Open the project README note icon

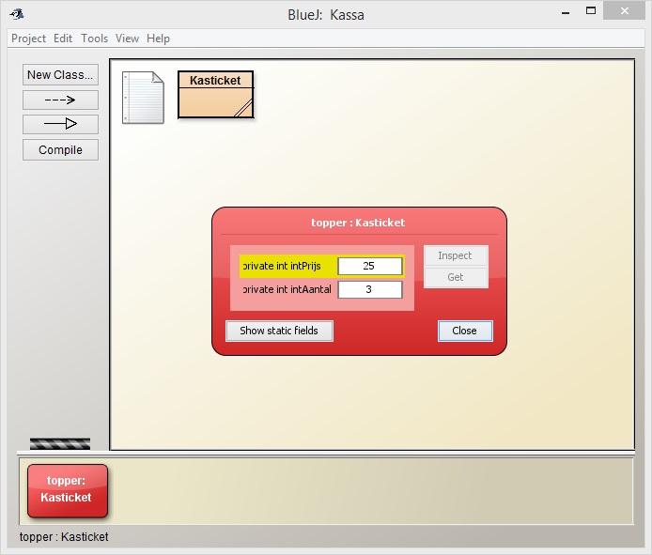tap(143, 98)
